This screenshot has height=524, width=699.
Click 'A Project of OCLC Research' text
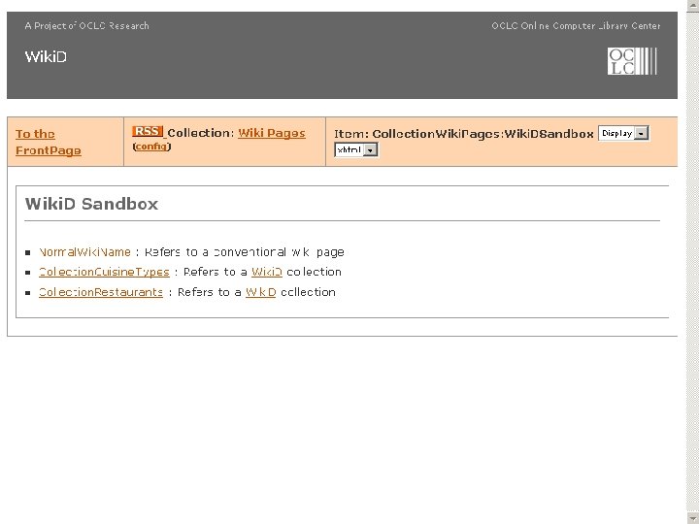tap(87, 26)
